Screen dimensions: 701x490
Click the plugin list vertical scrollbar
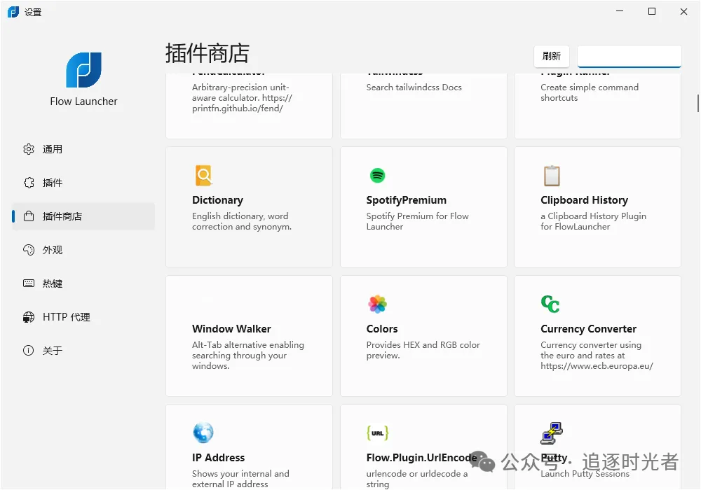click(697, 103)
